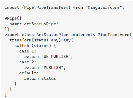Click the case 2: line
The image size is (133, 98).
tap(28, 62)
